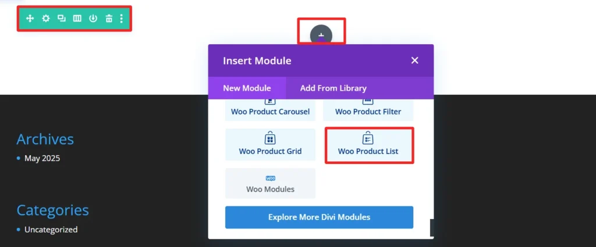Open the Add From Library tab

[x=333, y=88]
